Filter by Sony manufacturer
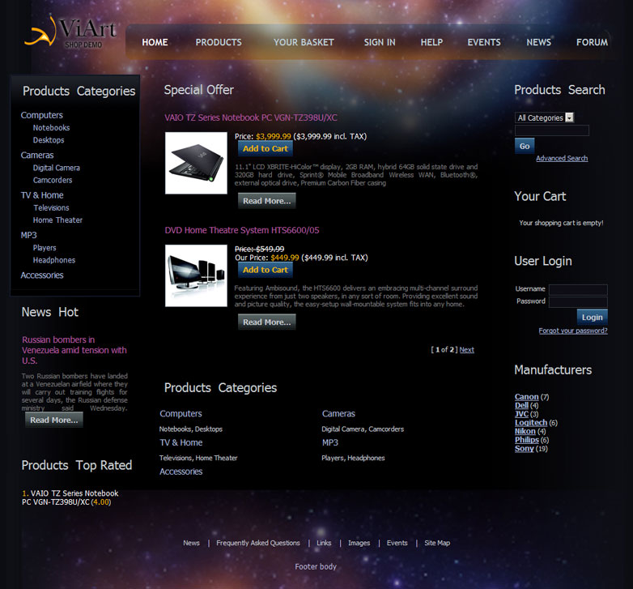Viewport: 633px width, 589px height. pyautogui.click(x=524, y=448)
